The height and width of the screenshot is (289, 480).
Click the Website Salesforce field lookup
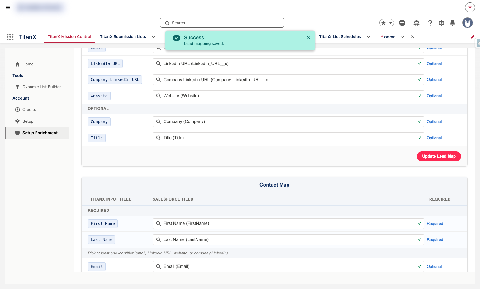coord(288,96)
